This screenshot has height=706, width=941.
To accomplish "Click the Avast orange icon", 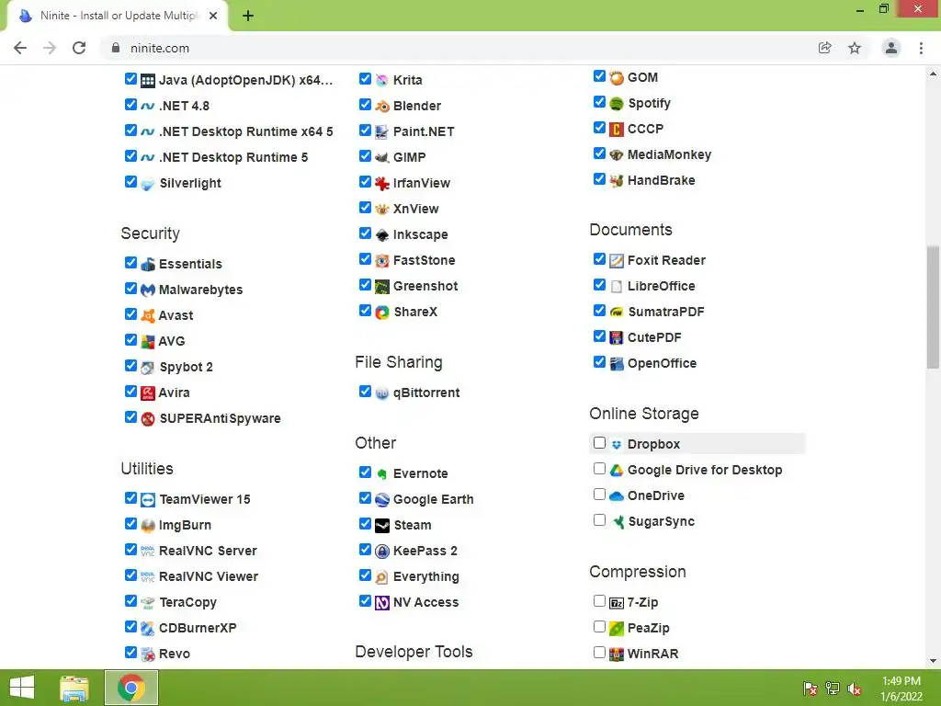I will tap(148, 316).
